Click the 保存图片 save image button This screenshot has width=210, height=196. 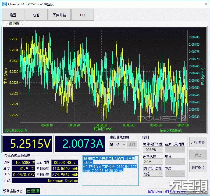(198, 167)
